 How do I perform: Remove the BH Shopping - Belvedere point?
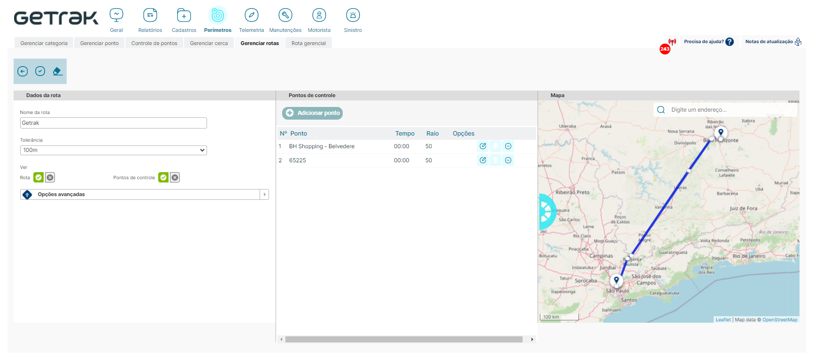tap(508, 146)
